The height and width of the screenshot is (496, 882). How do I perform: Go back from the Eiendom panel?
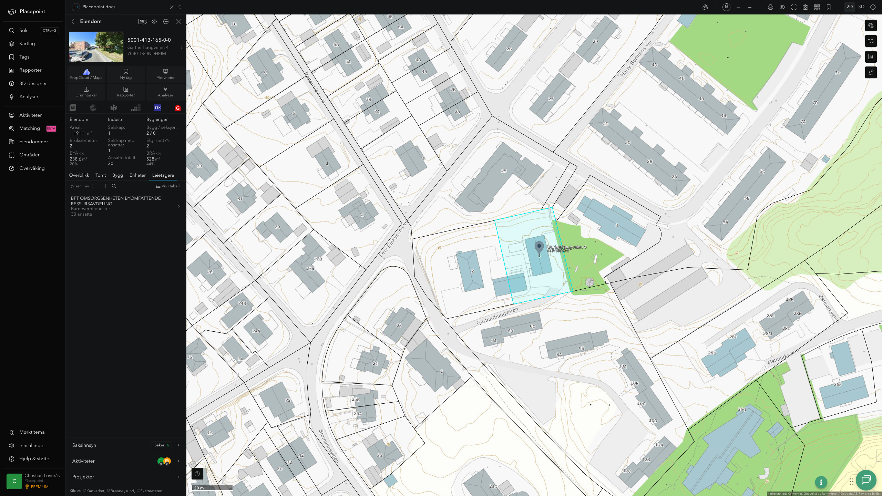[x=73, y=21]
